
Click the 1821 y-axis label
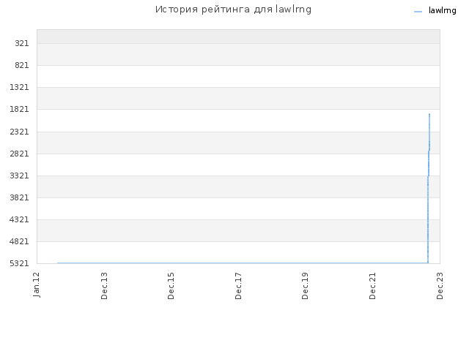point(20,109)
